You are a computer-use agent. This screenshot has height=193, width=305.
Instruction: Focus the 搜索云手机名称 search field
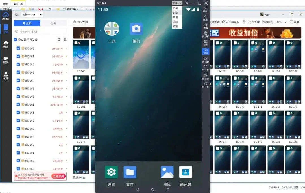[40, 31]
